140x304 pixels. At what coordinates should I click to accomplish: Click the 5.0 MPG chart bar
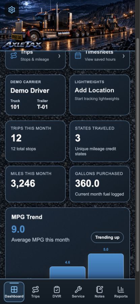pyautogui.click(x=106, y=266)
